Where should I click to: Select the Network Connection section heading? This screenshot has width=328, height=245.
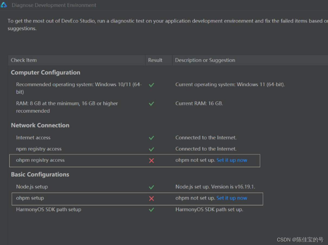coord(40,125)
